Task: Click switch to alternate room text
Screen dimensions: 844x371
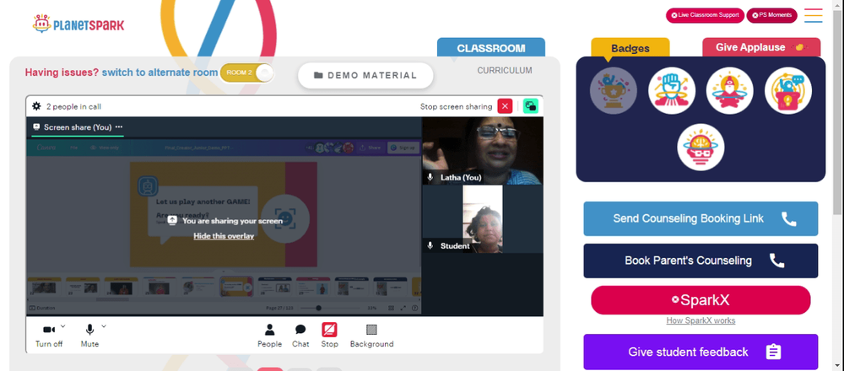Action: click(160, 73)
